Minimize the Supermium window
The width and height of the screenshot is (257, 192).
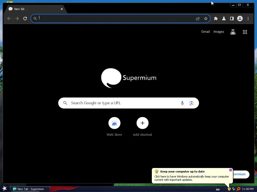[233, 5]
